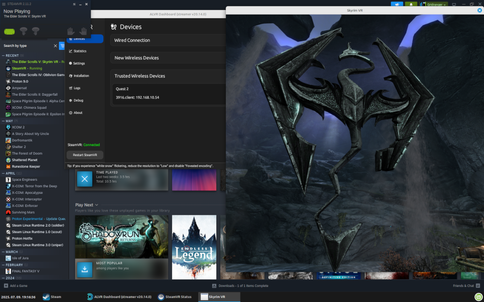
Task: Collapse the FEBRUARY category in Steam library
Action: [4, 265]
